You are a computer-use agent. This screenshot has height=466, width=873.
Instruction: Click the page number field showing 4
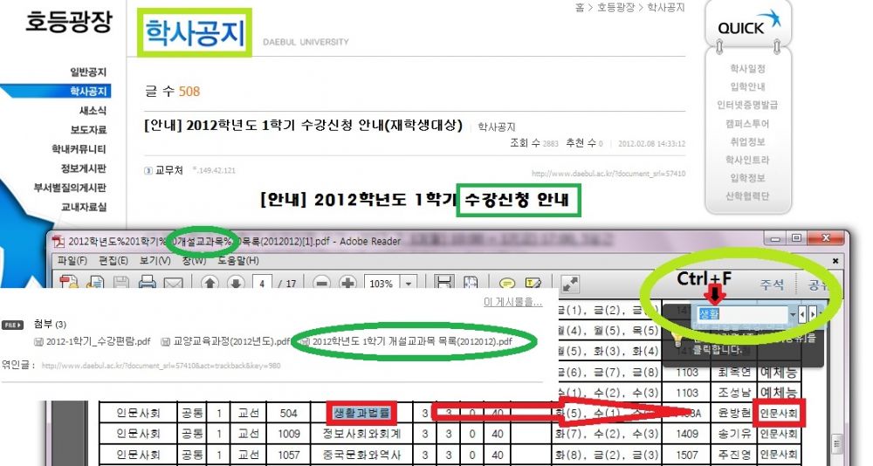point(262,283)
